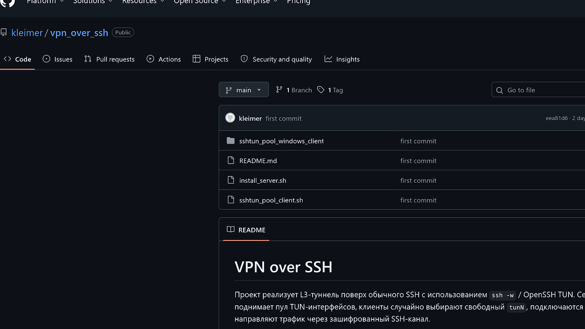585x329 pixels.
Task: Expand the Enterprise dropdown
Action: coord(256,2)
